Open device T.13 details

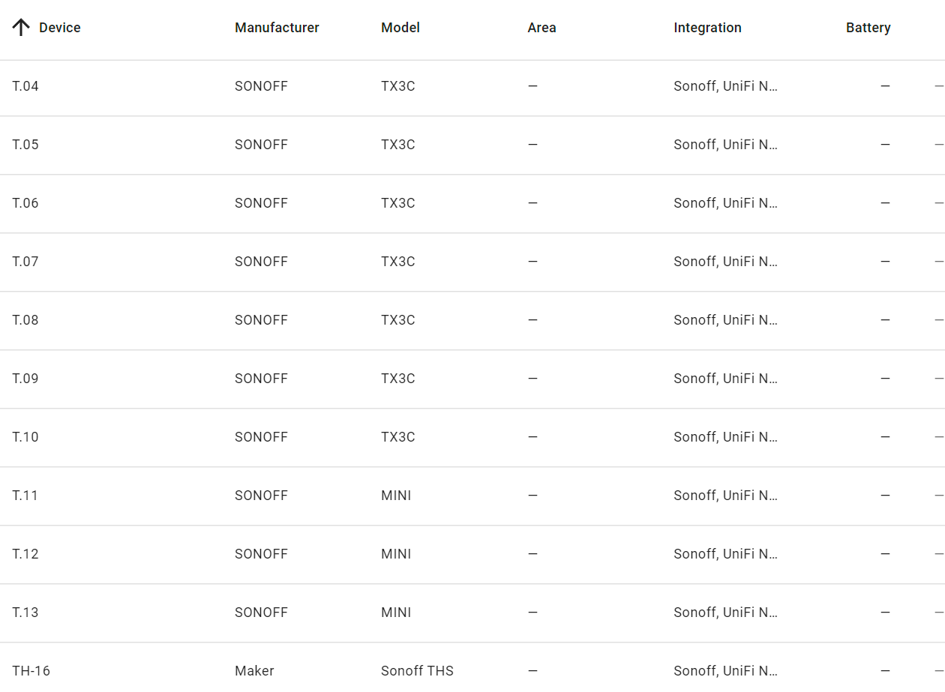tap(25, 613)
